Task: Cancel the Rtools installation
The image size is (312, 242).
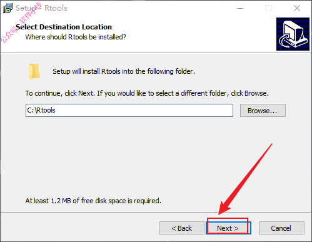Action: coord(281,228)
